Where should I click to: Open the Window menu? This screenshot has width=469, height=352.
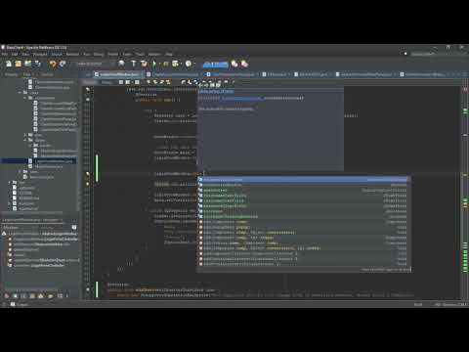[154, 54]
